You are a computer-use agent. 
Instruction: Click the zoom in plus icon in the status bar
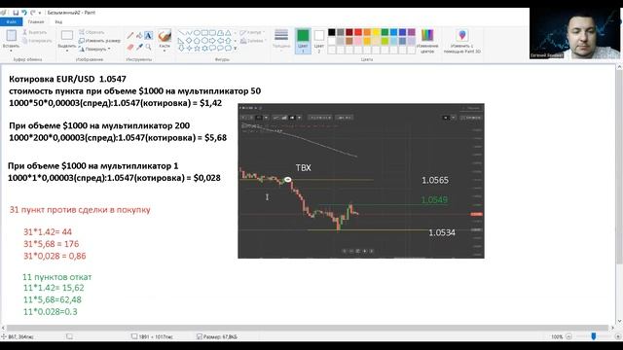pos(618,336)
